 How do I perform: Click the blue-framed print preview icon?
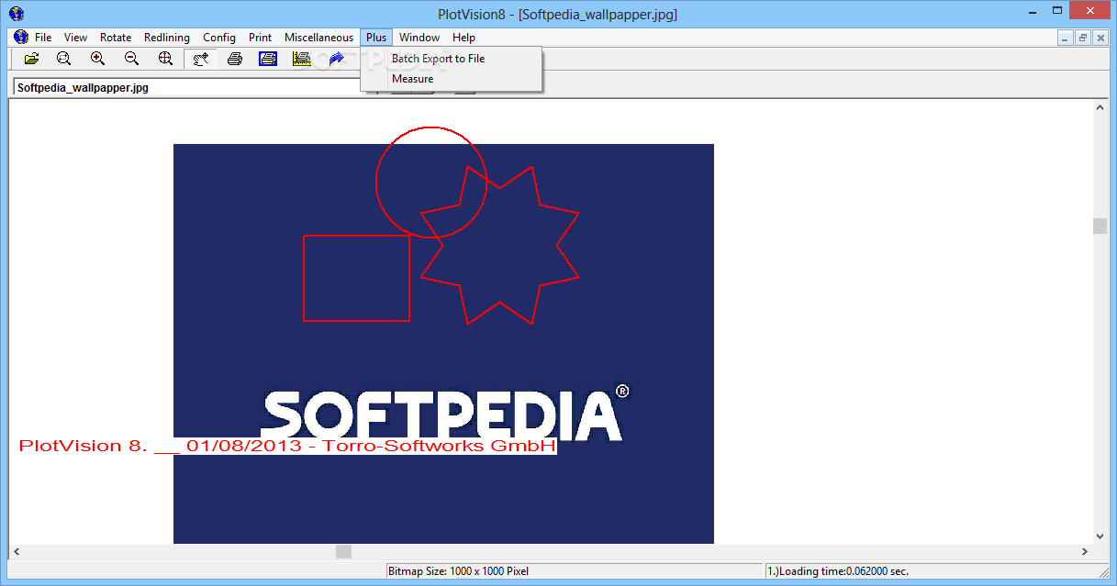coord(268,59)
